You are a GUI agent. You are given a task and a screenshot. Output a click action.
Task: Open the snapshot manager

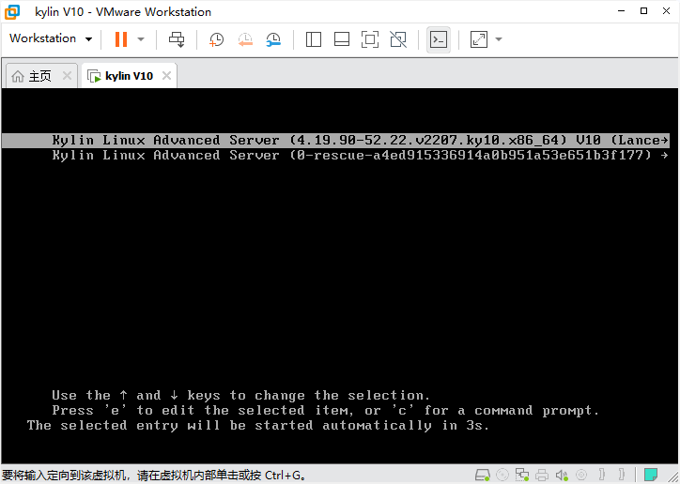click(273, 39)
